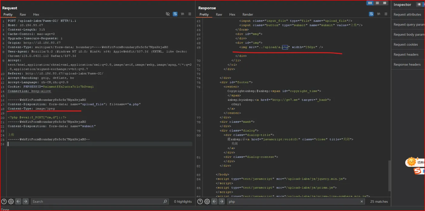The height and width of the screenshot is (211, 425).
Task: Click the Cache-Control: max-age=0 line
Action: pos(31,34)
